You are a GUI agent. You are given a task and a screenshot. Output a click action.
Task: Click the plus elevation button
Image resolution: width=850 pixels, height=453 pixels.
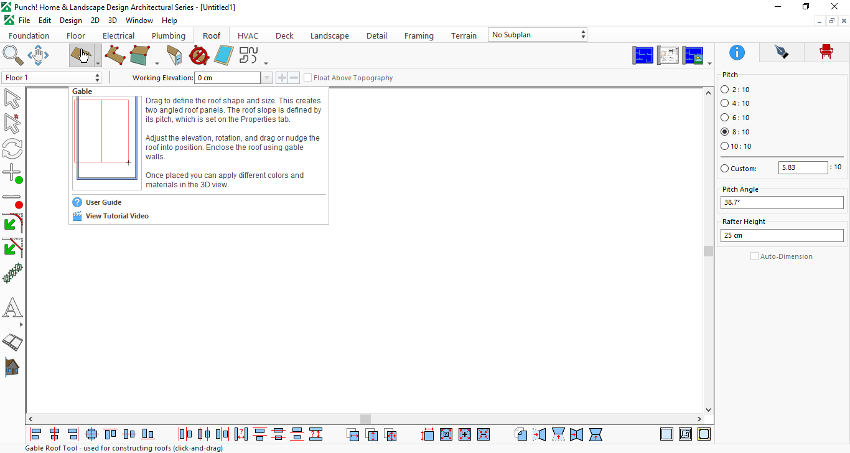[x=282, y=78]
